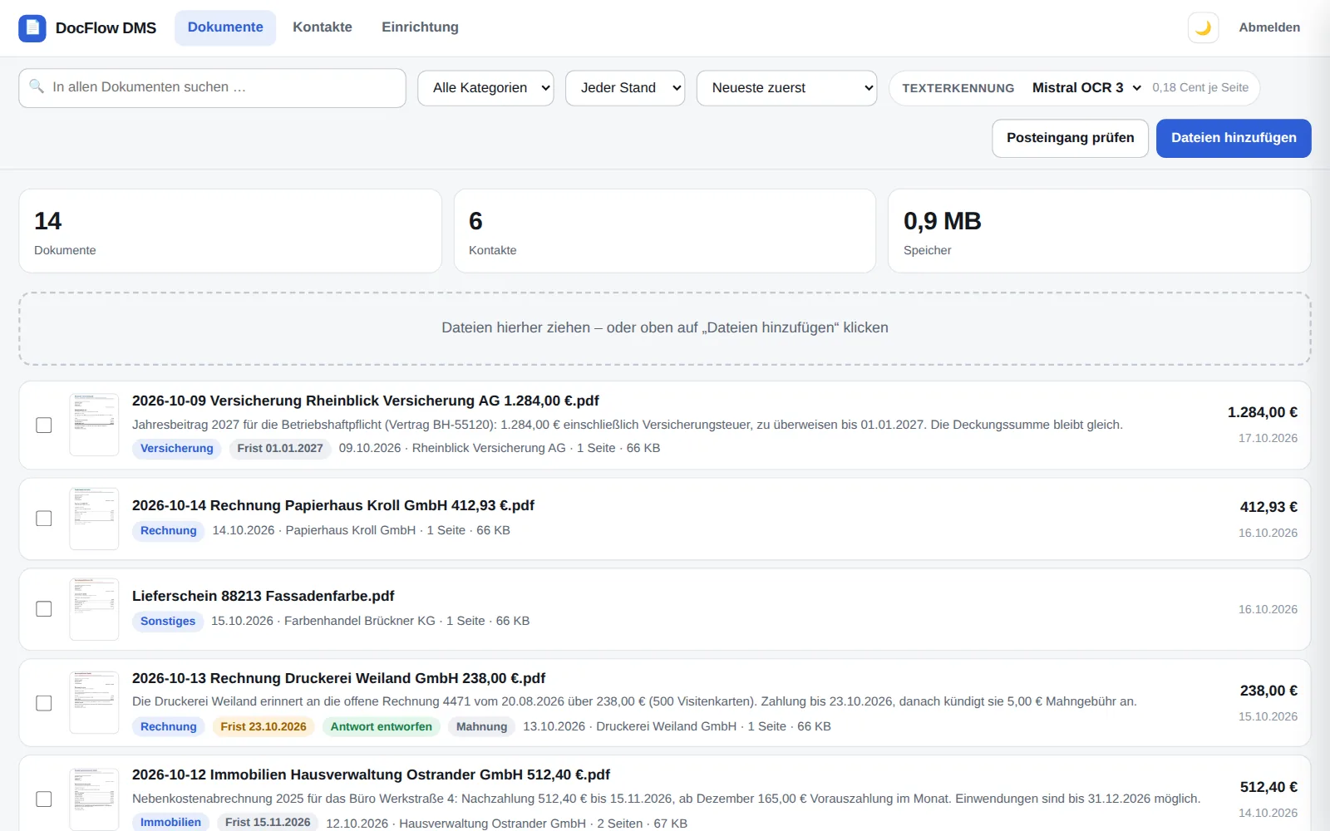Click the DocFlow DMS logo icon

click(32, 27)
